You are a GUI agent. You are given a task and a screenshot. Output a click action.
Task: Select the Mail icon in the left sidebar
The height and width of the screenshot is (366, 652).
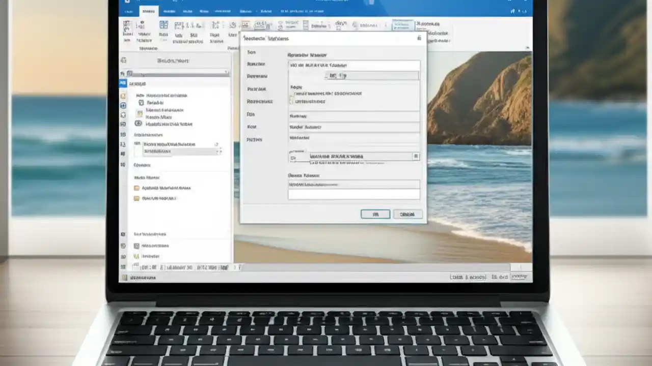tap(123, 84)
